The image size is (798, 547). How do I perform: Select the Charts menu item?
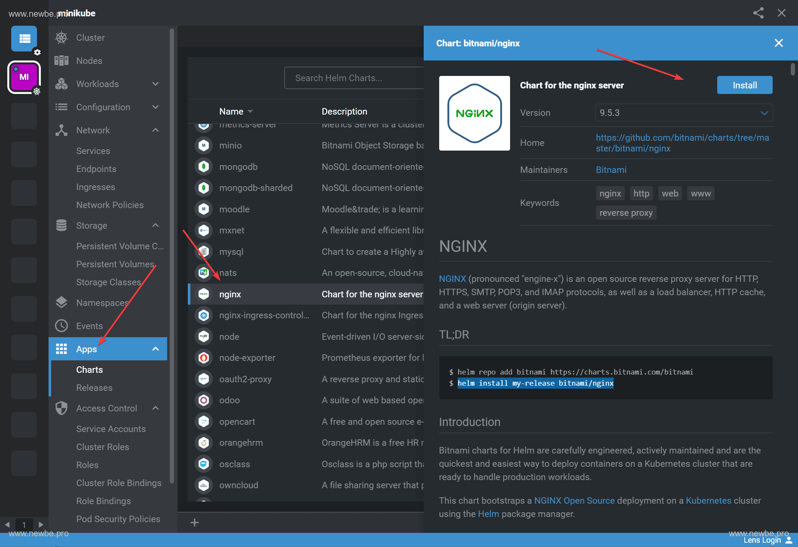89,369
